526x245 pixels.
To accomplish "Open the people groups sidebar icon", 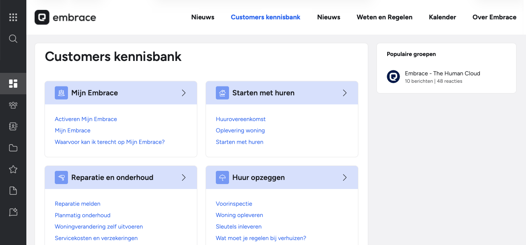I will click(x=13, y=105).
